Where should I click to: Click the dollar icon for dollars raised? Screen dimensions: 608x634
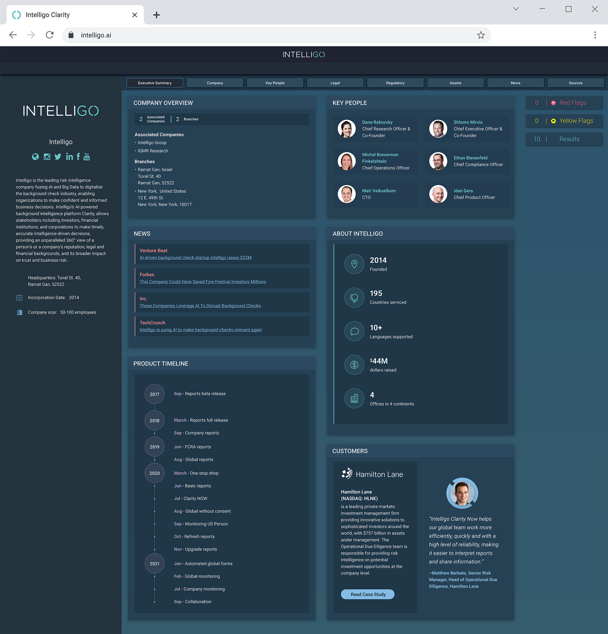354,365
